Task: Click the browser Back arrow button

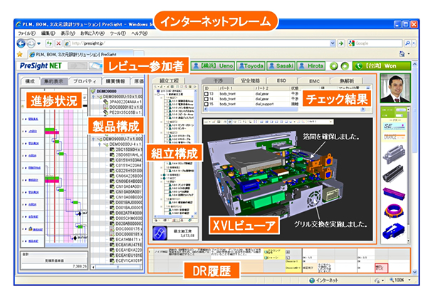Action: [x=21, y=43]
